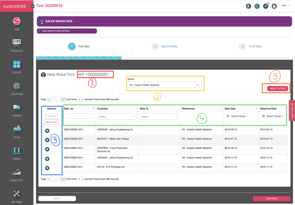295x205 pixels.
Task: Add sale 0000102647-VA-1 with plus icon
Action: [x=47, y=149]
